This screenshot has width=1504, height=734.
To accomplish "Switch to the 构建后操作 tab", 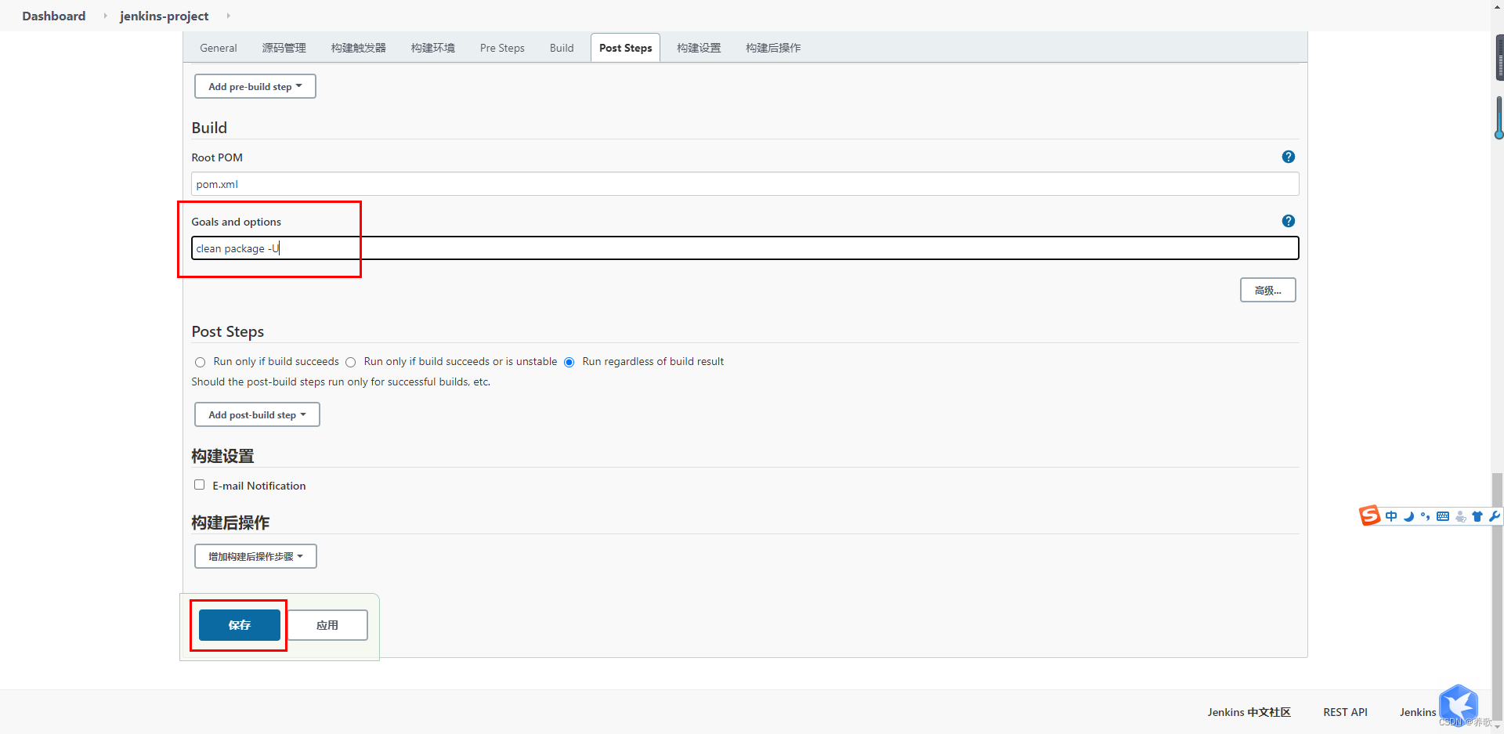I will point(773,48).
